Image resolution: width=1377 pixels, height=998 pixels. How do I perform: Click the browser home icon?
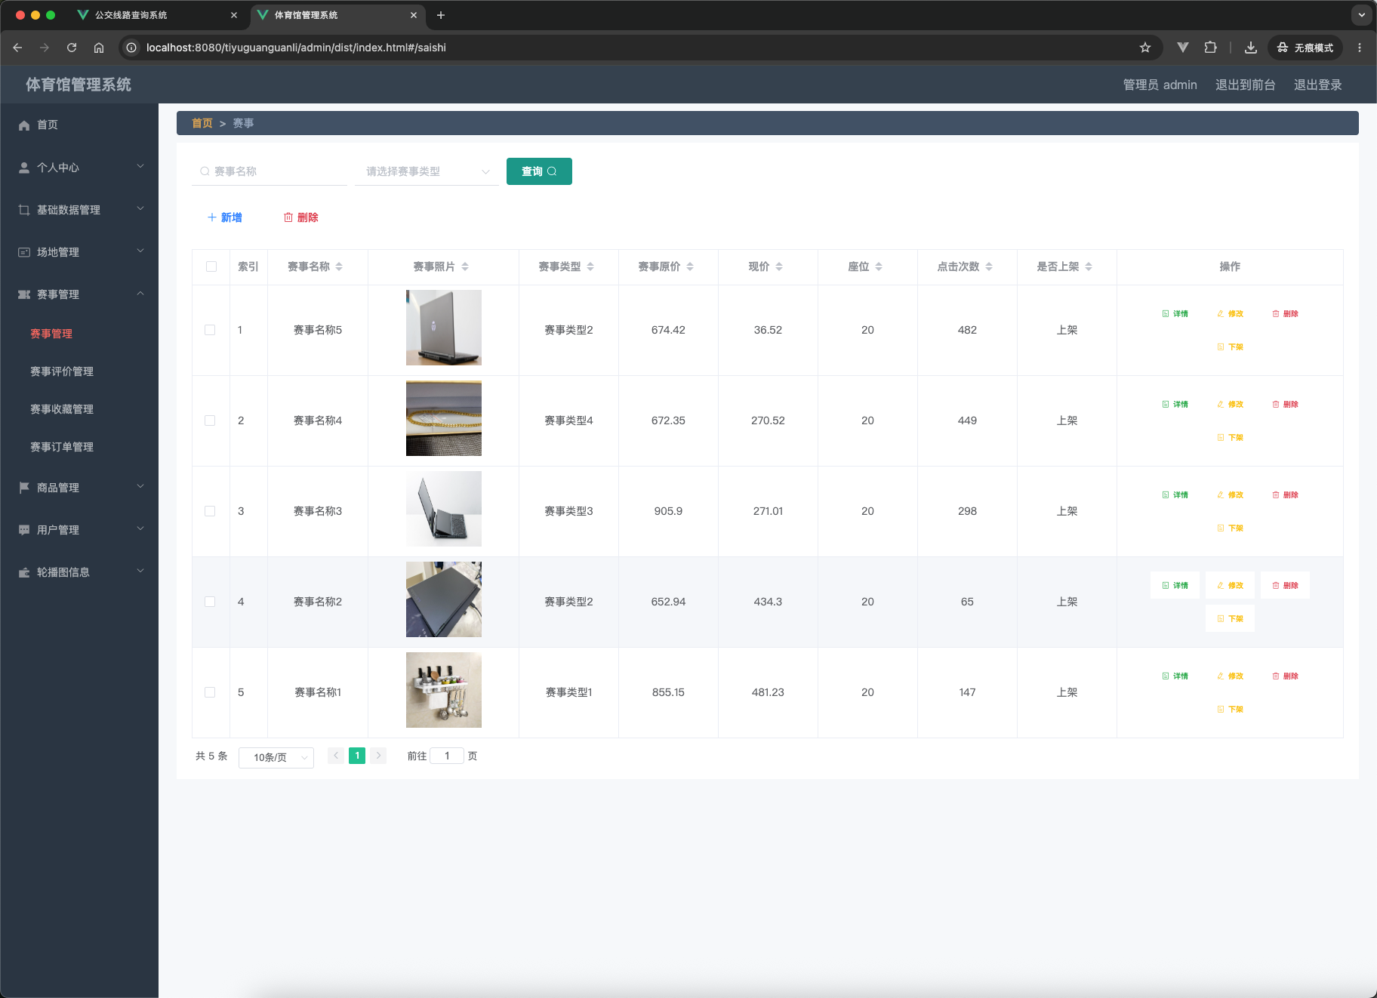[x=99, y=48]
